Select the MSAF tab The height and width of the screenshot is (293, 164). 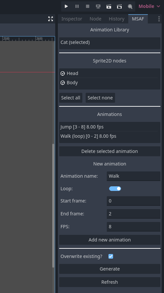pos(138,19)
